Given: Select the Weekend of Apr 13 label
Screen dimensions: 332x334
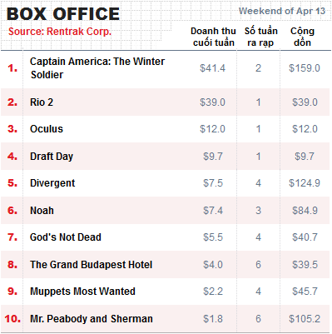Looking at the screenshot, I should click(x=282, y=11).
